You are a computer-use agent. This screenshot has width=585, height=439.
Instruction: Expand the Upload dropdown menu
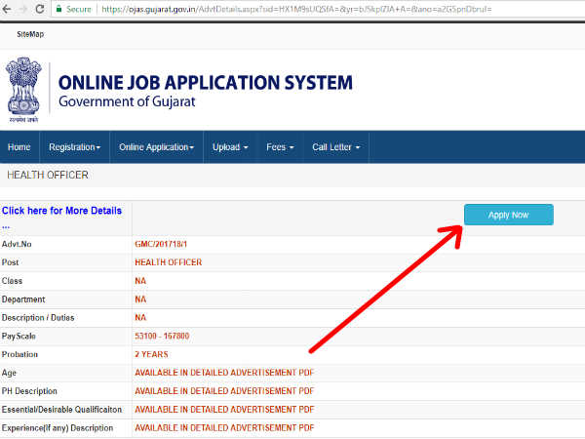pyautogui.click(x=230, y=147)
